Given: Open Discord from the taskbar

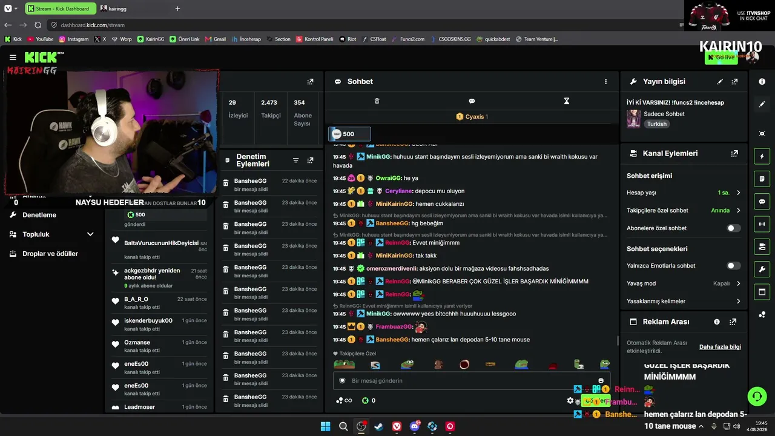Looking at the screenshot, I should click(414, 426).
